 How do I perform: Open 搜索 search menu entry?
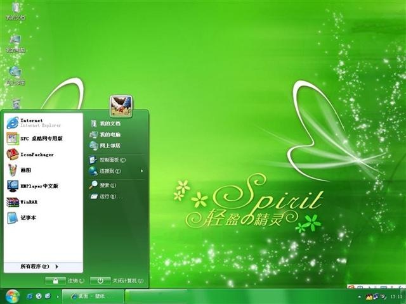117,185
